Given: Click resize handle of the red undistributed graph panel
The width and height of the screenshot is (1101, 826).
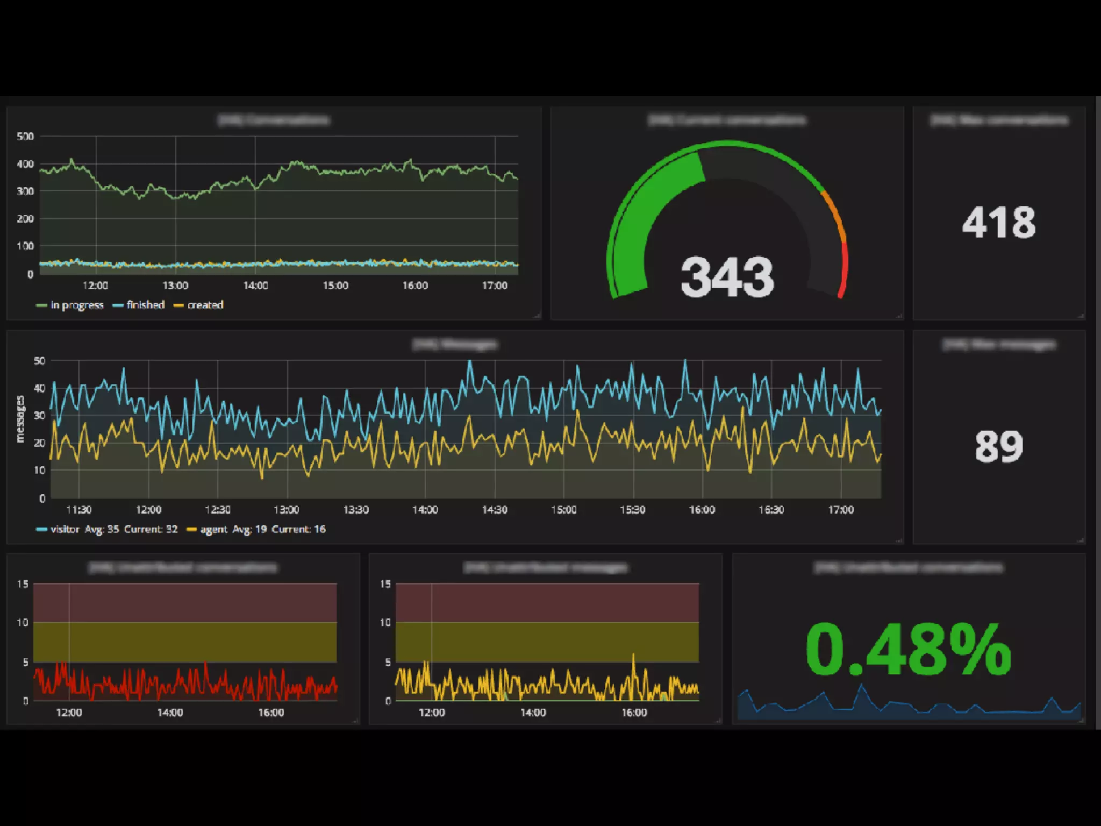Looking at the screenshot, I should pyautogui.click(x=355, y=721).
